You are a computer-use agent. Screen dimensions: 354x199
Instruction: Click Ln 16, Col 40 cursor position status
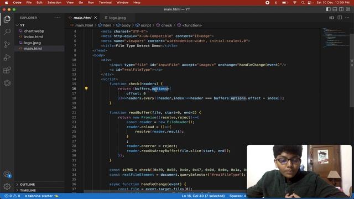203,196
